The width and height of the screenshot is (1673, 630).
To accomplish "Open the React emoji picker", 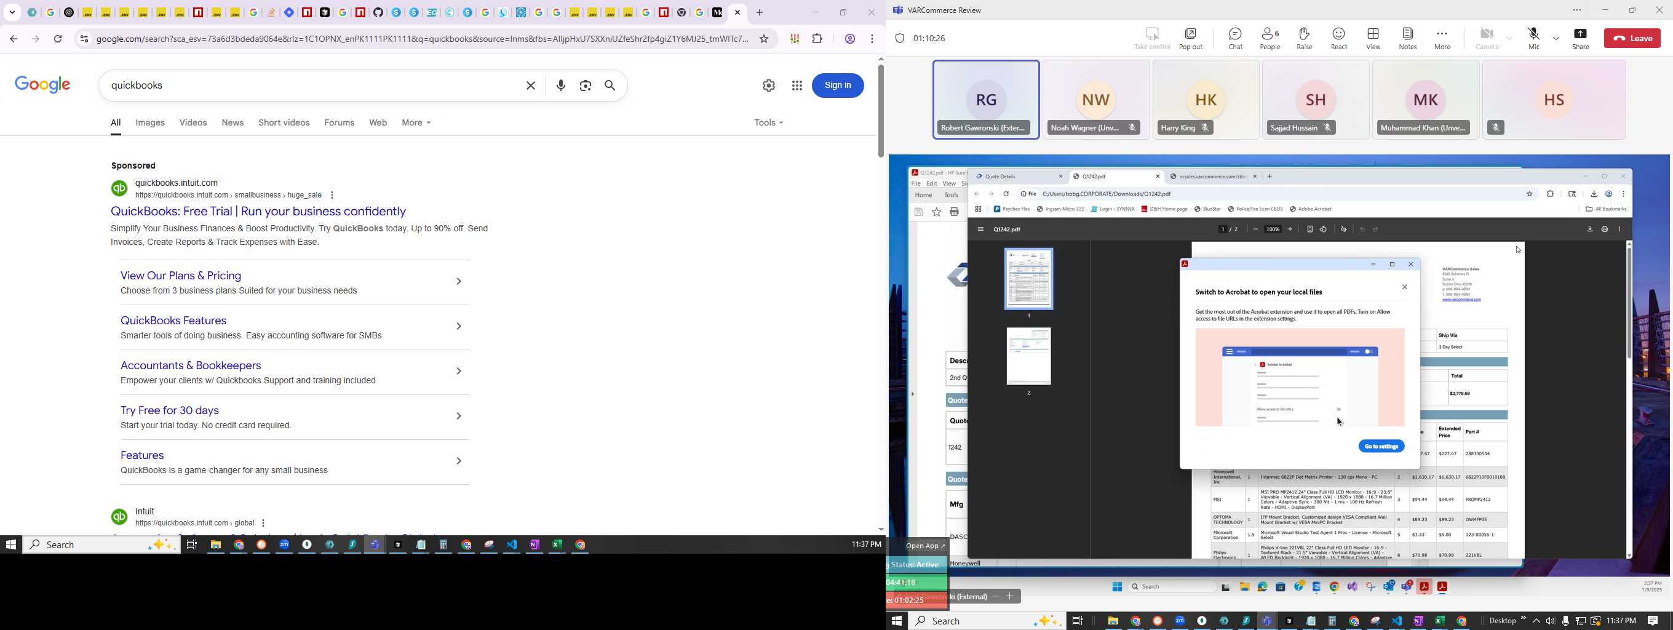I will point(1338,38).
